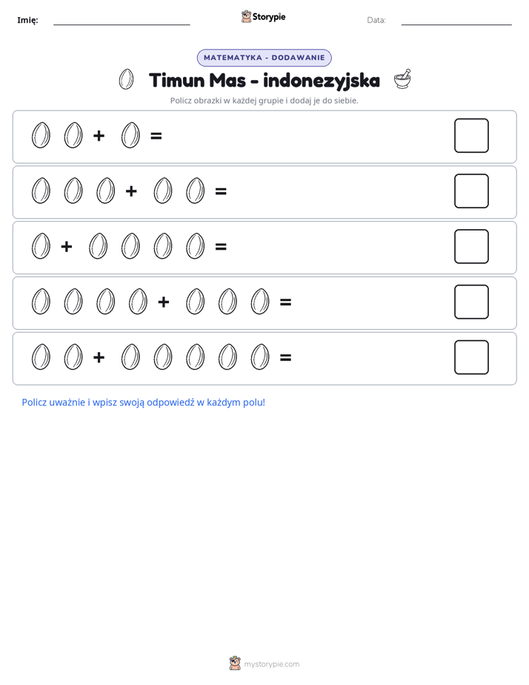
Task: Click the answer box in second row
Action: pyautogui.click(x=471, y=191)
